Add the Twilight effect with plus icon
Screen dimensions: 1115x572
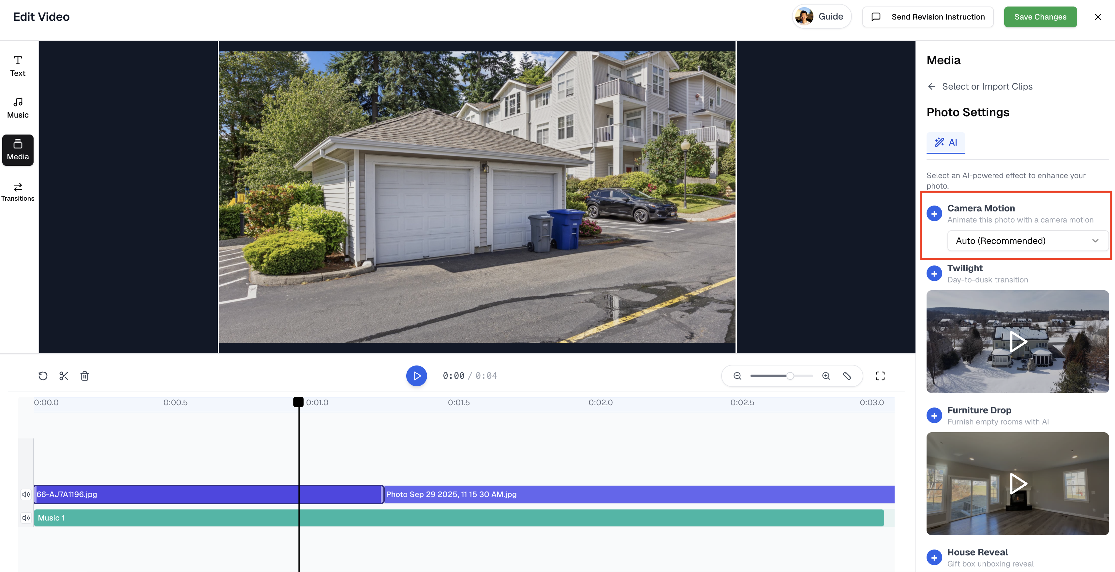coord(934,274)
